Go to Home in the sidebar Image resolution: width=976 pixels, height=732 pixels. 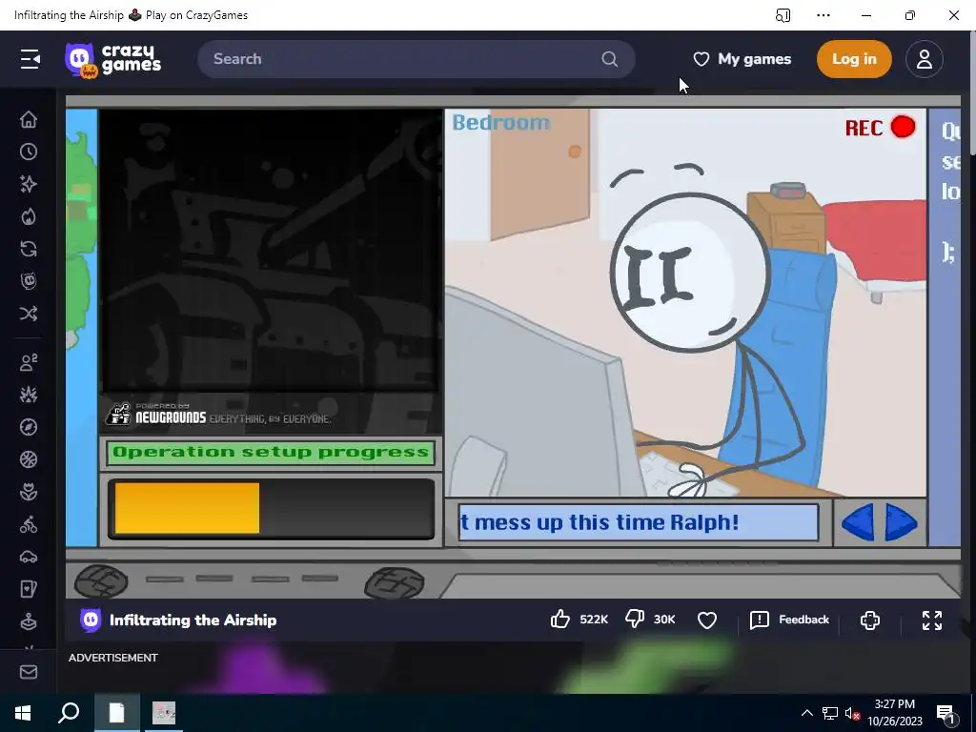click(x=29, y=119)
